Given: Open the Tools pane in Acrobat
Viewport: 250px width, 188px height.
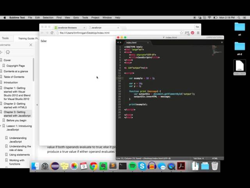Looking at the screenshot, I should coord(5,38).
